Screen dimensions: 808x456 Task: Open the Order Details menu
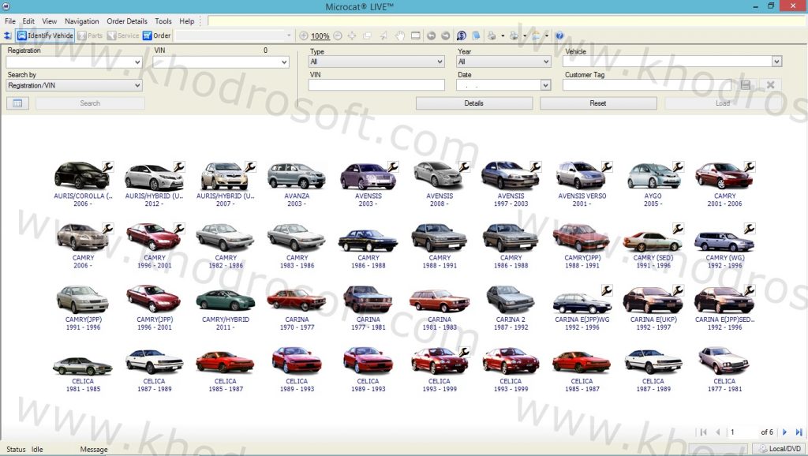[127, 21]
